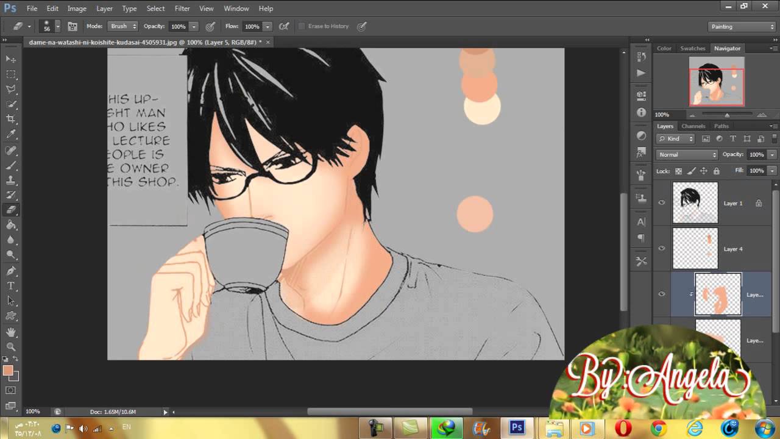The image size is (780, 439).
Task: Select the Polygonal Lasso tool
Action: pos(11,89)
